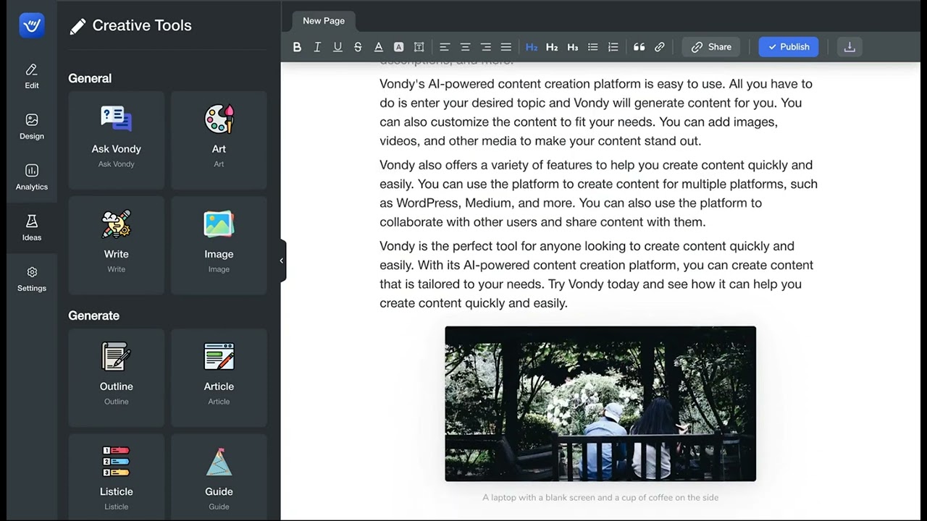Add a block quote
The image size is (927, 521).
click(x=639, y=47)
